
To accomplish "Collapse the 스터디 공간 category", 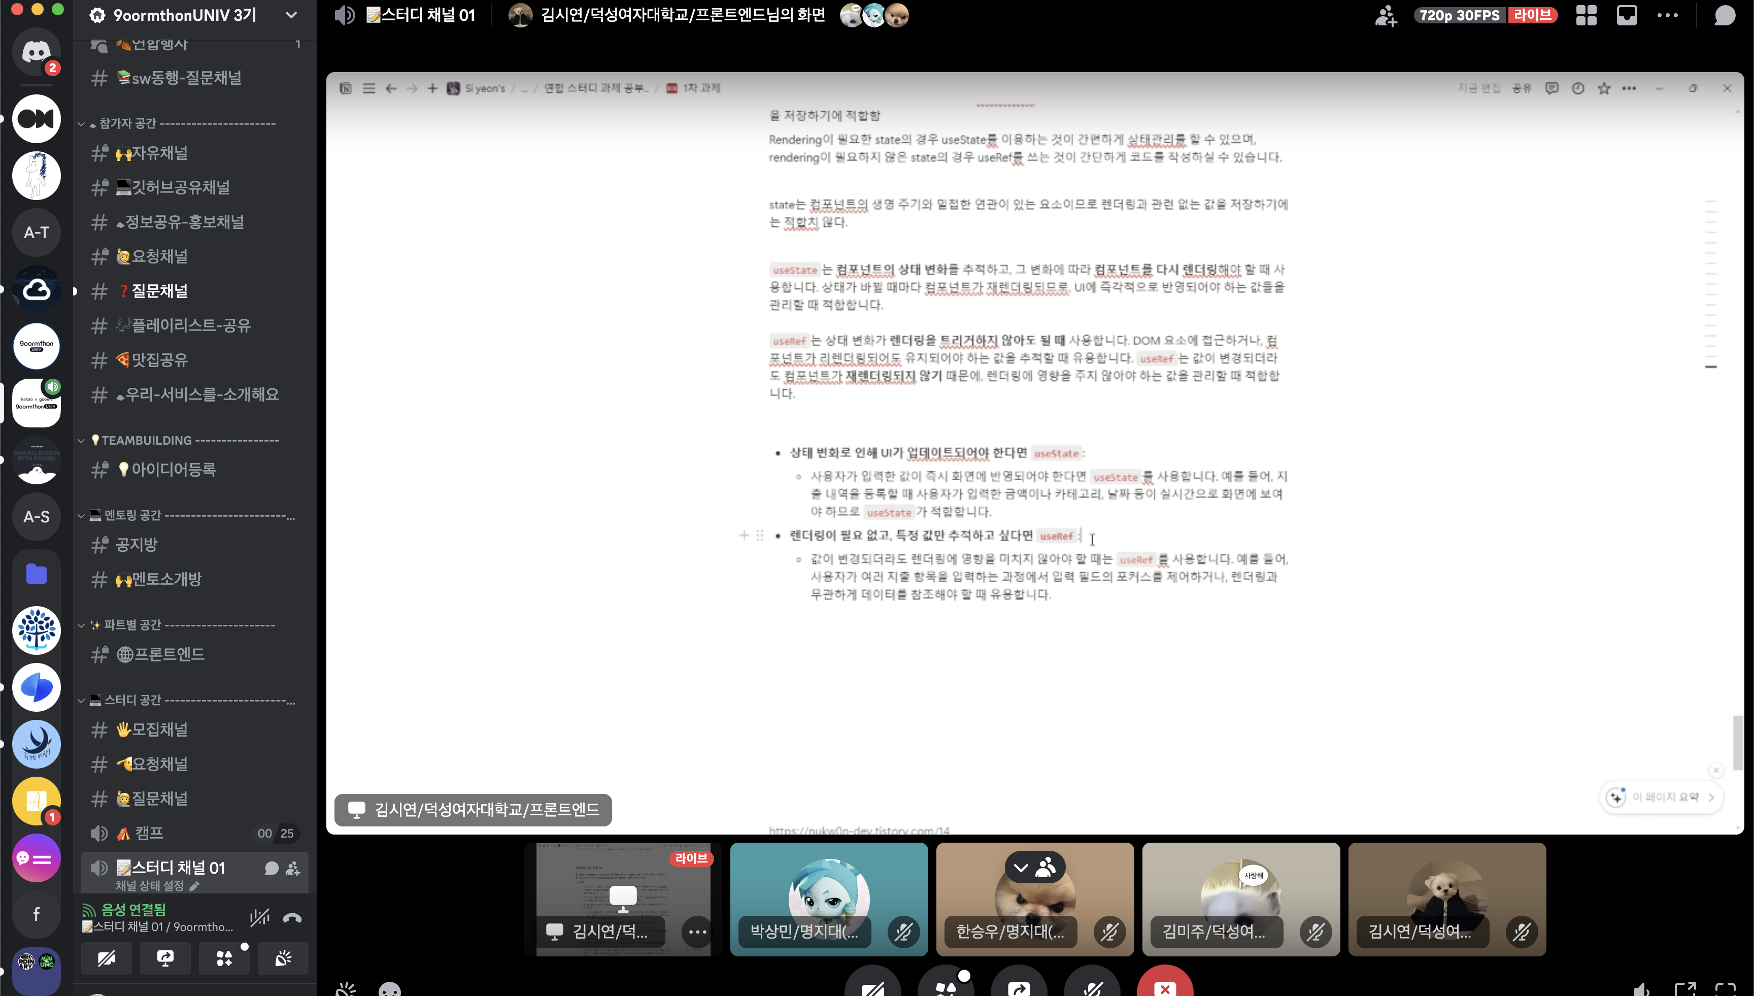I will (x=132, y=700).
